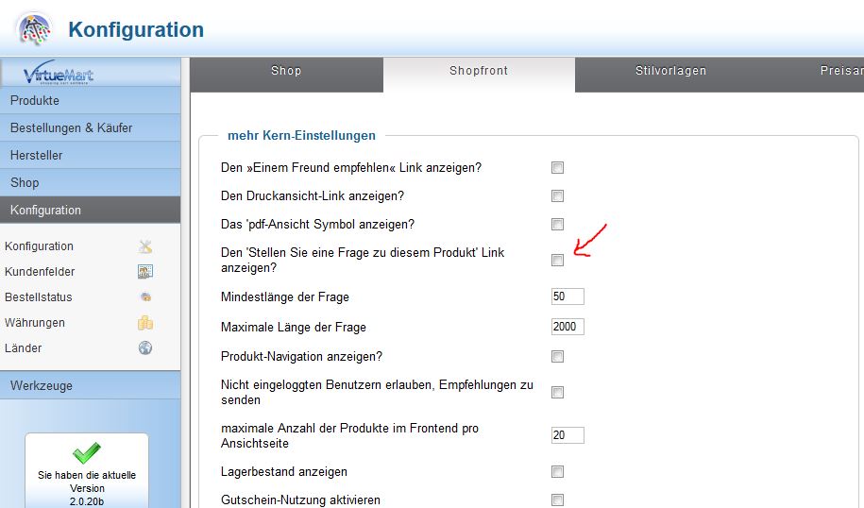Click the Mindestlänge der Frage field
The image size is (864, 508).
click(568, 297)
